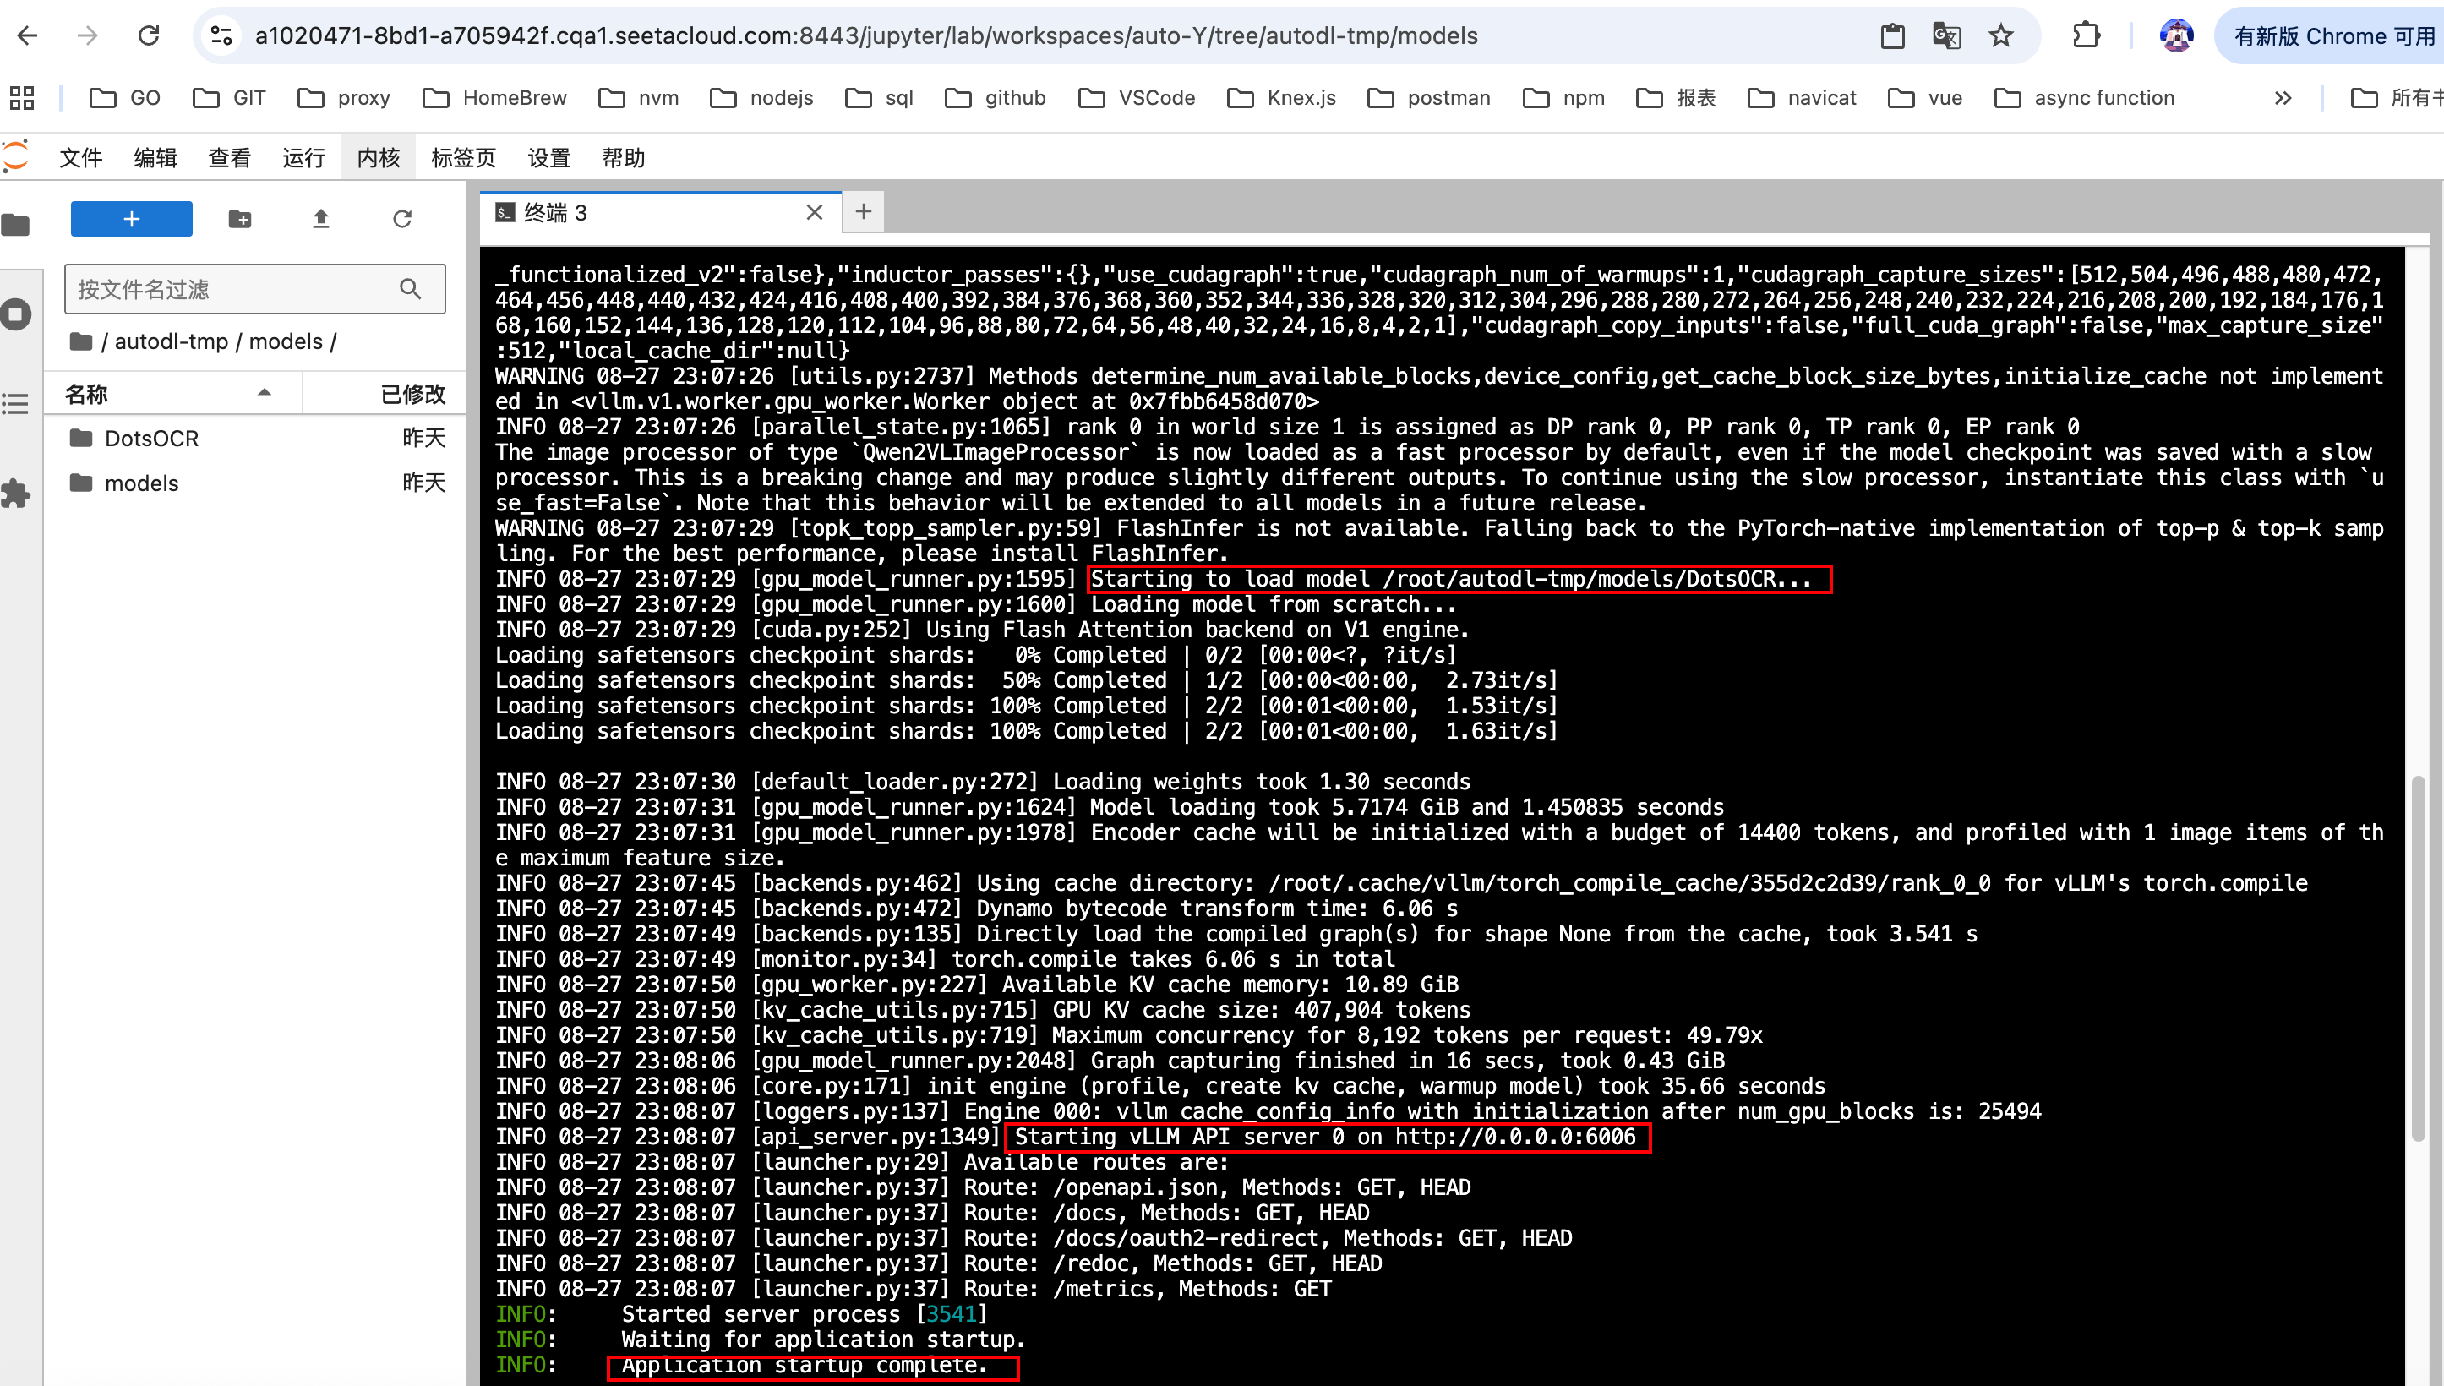Open the nvm bookmark folder

click(638, 98)
